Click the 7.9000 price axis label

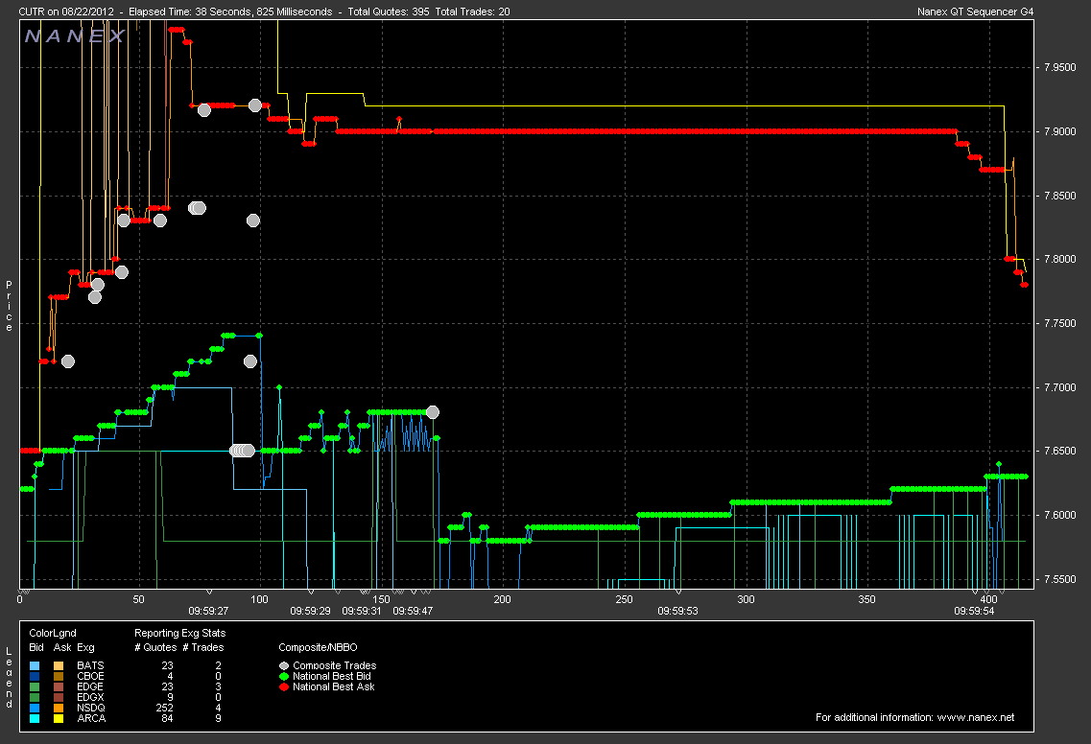click(1059, 132)
